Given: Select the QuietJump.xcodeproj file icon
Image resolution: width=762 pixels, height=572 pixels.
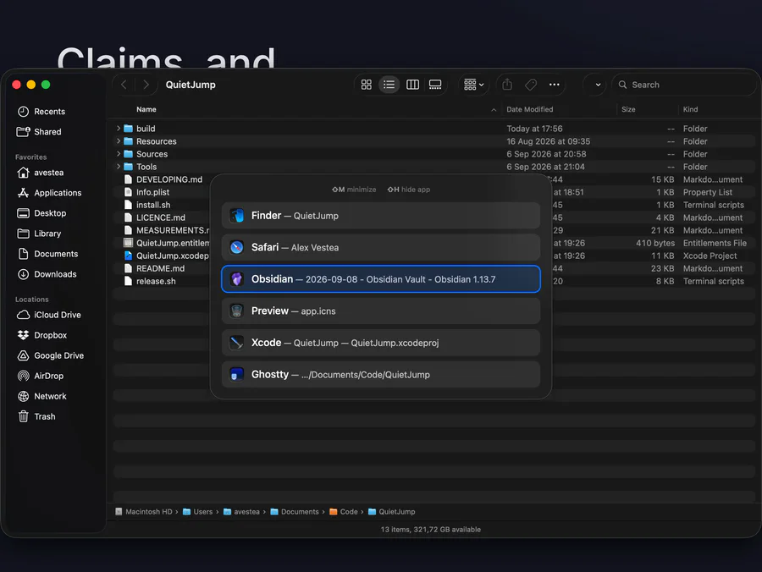Looking at the screenshot, I should tap(129, 256).
